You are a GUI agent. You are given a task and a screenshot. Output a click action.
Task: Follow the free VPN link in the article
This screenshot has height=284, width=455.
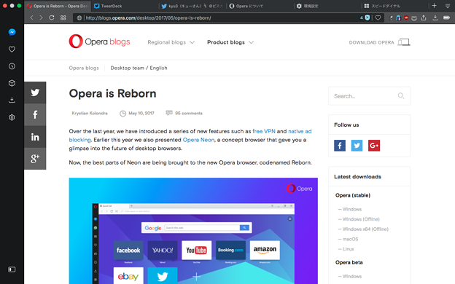click(264, 131)
